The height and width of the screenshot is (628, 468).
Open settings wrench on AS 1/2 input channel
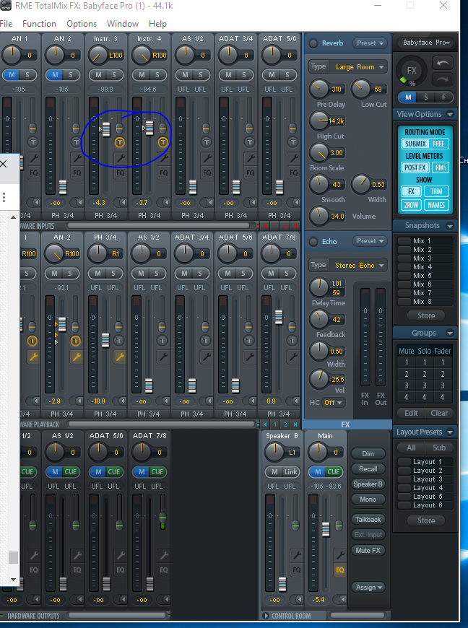[x=207, y=158]
